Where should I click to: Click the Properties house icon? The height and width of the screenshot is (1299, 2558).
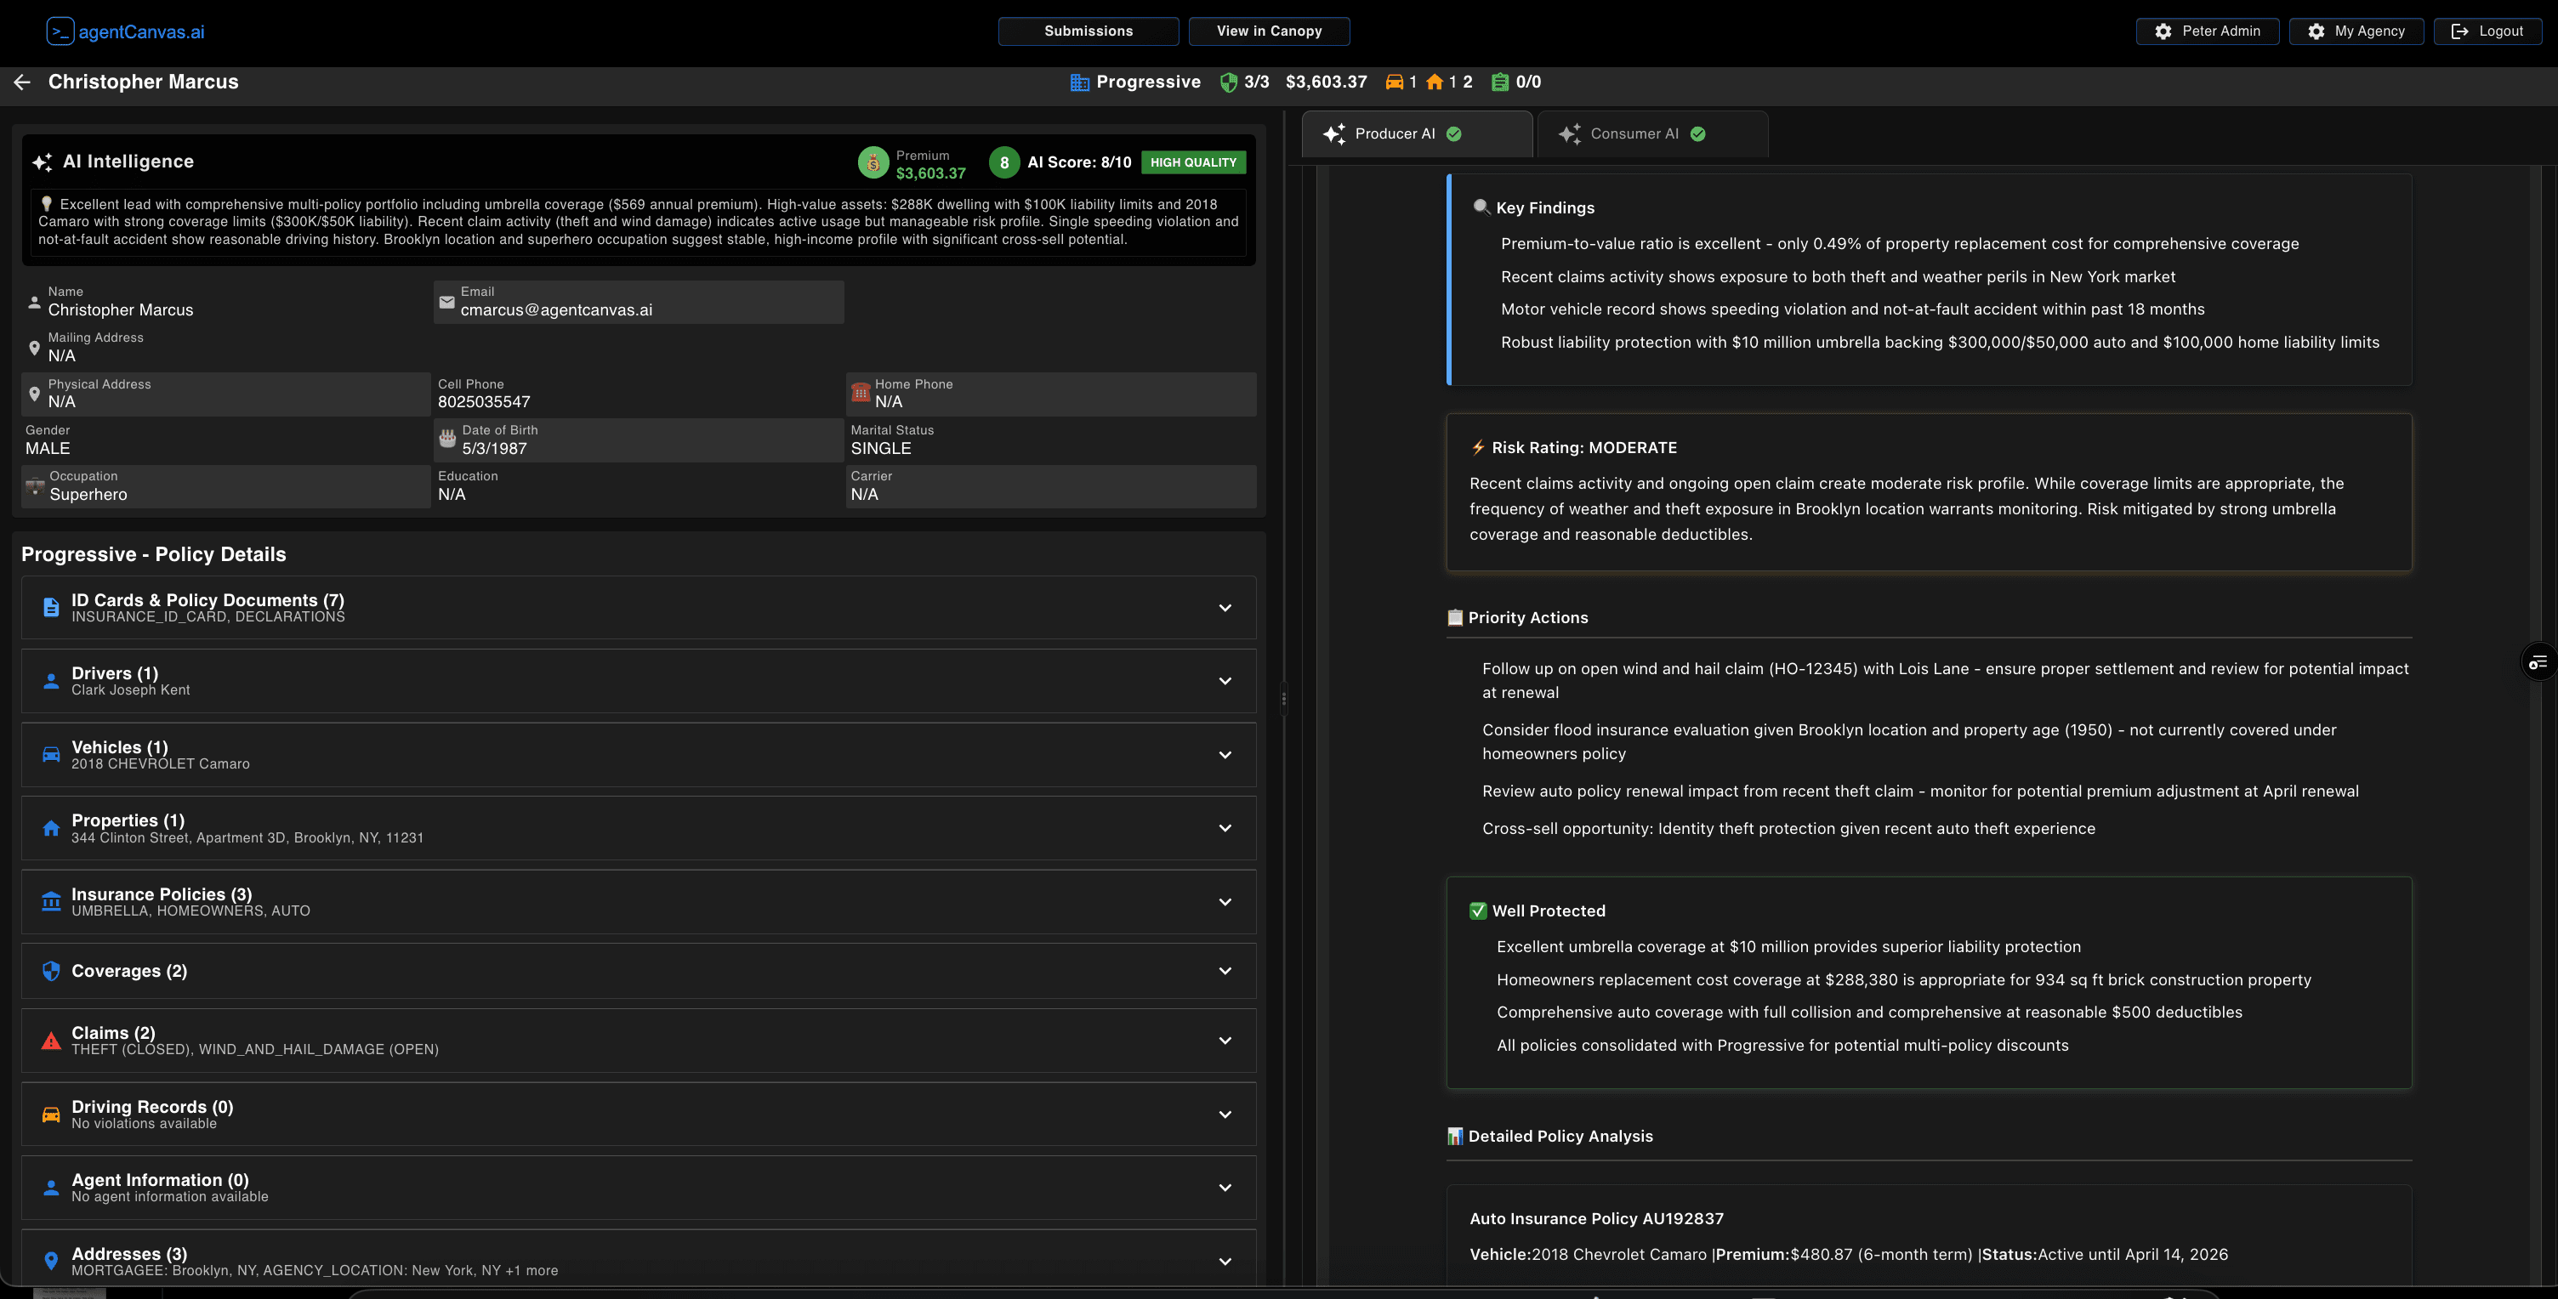pos(51,829)
